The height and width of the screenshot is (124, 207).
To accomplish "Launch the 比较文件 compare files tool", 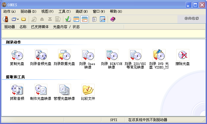I will click(x=88, y=90).
